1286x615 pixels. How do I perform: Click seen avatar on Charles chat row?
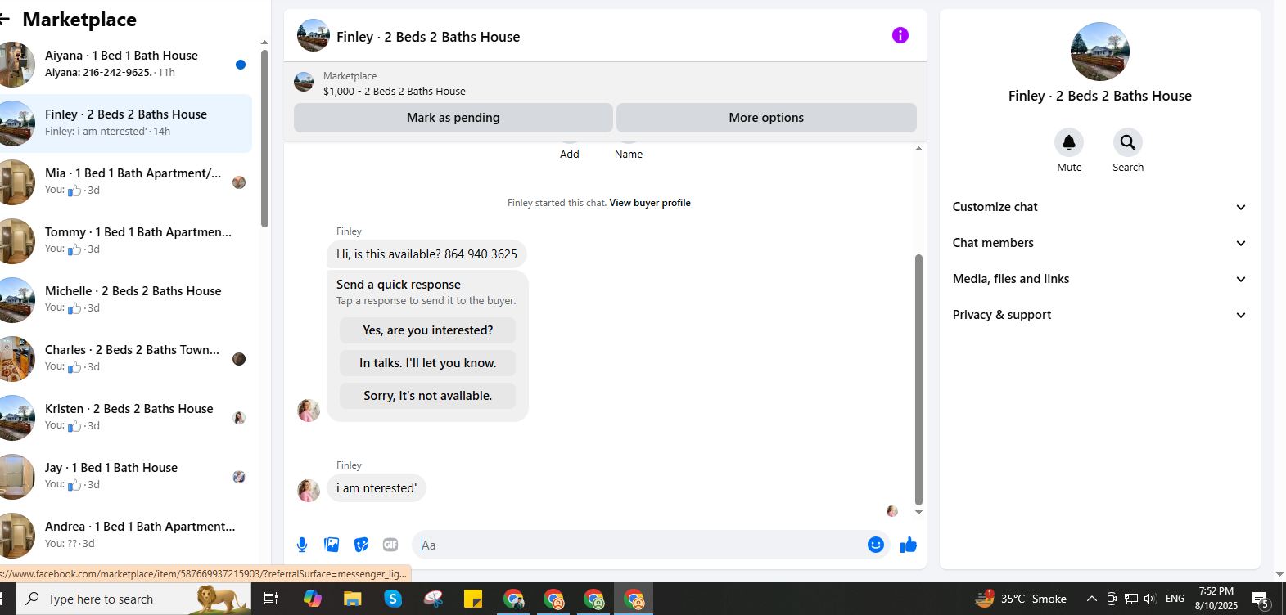coord(239,359)
